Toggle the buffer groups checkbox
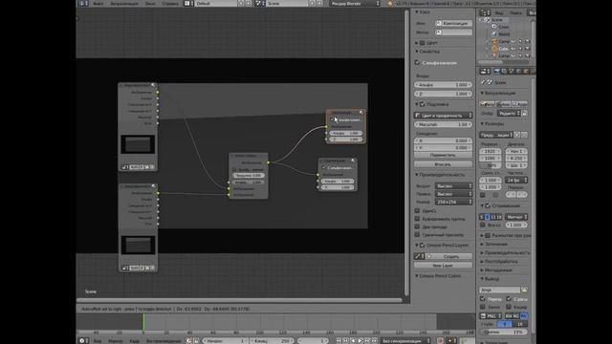Image resolution: width=612 pixels, height=344 pixels. click(417, 219)
